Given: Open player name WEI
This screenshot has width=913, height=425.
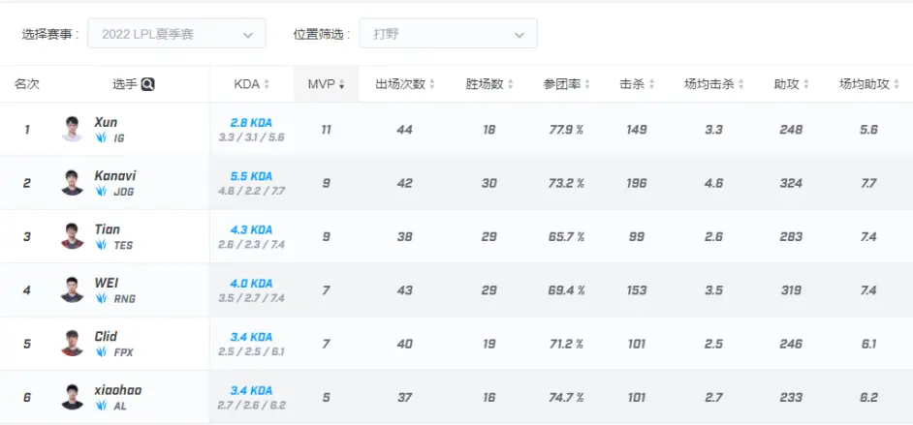Looking at the screenshot, I should pos(107,283).
